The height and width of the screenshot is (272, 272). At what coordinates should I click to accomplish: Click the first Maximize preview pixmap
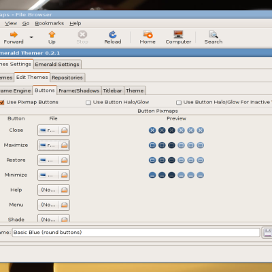[x=152, y=146]
